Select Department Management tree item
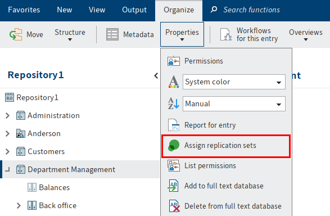The width and height of the screenshot is (330, 216). point(71,169)
